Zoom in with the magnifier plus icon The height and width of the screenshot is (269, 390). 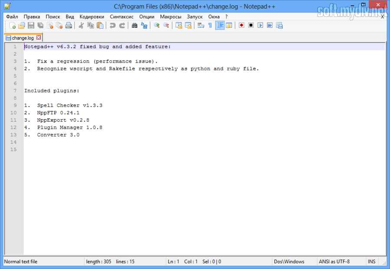point(157,26)
